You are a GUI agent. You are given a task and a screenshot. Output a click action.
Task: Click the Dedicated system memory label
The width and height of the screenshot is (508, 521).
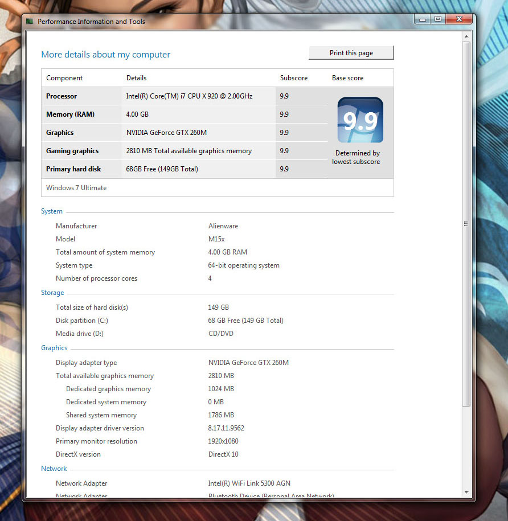click(x=106, y=402)
